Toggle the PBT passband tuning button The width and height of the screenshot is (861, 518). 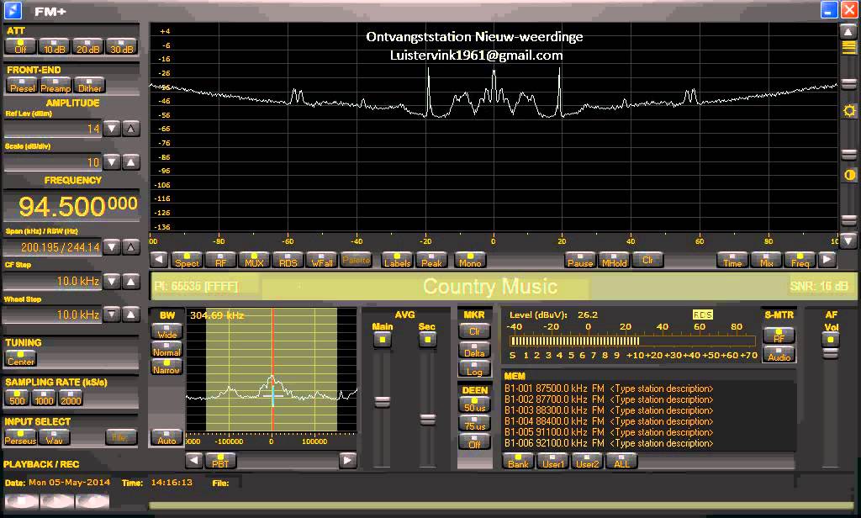[220, 460]
